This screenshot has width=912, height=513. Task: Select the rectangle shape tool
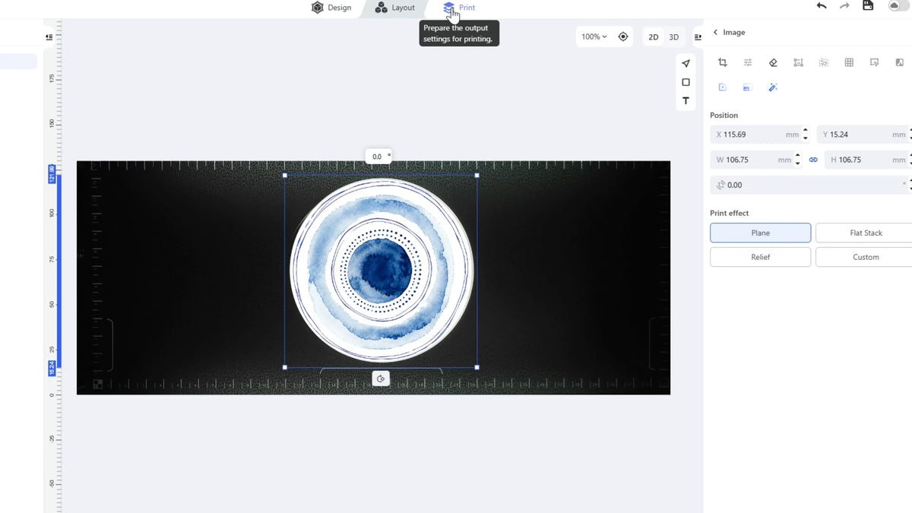pos(686,82)
